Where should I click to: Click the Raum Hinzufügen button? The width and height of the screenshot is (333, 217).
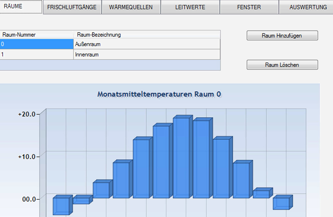coord(282,36)
